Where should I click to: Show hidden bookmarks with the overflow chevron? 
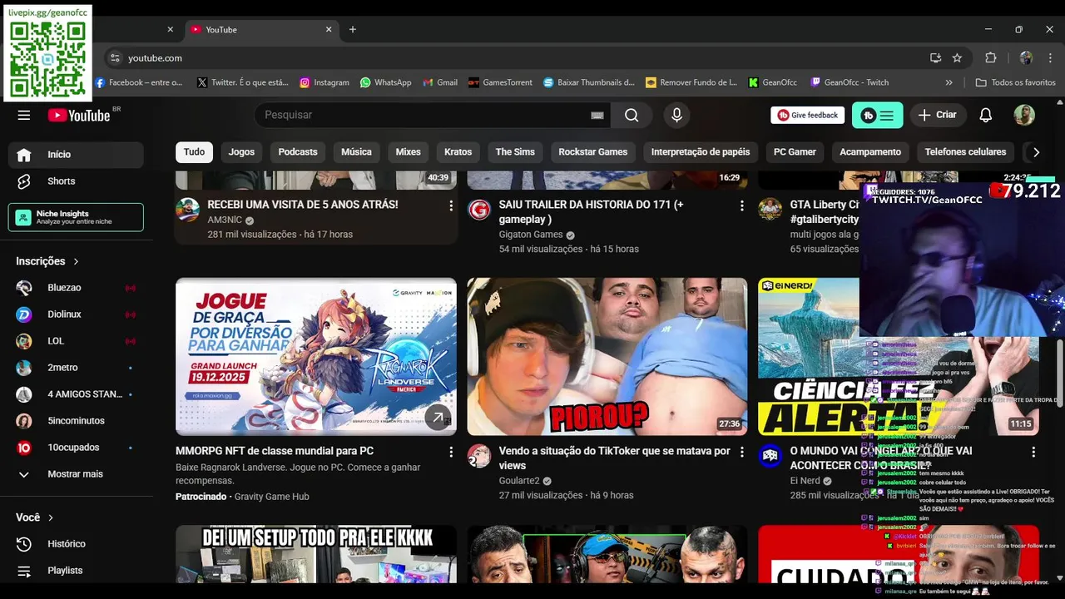point(949,82)
